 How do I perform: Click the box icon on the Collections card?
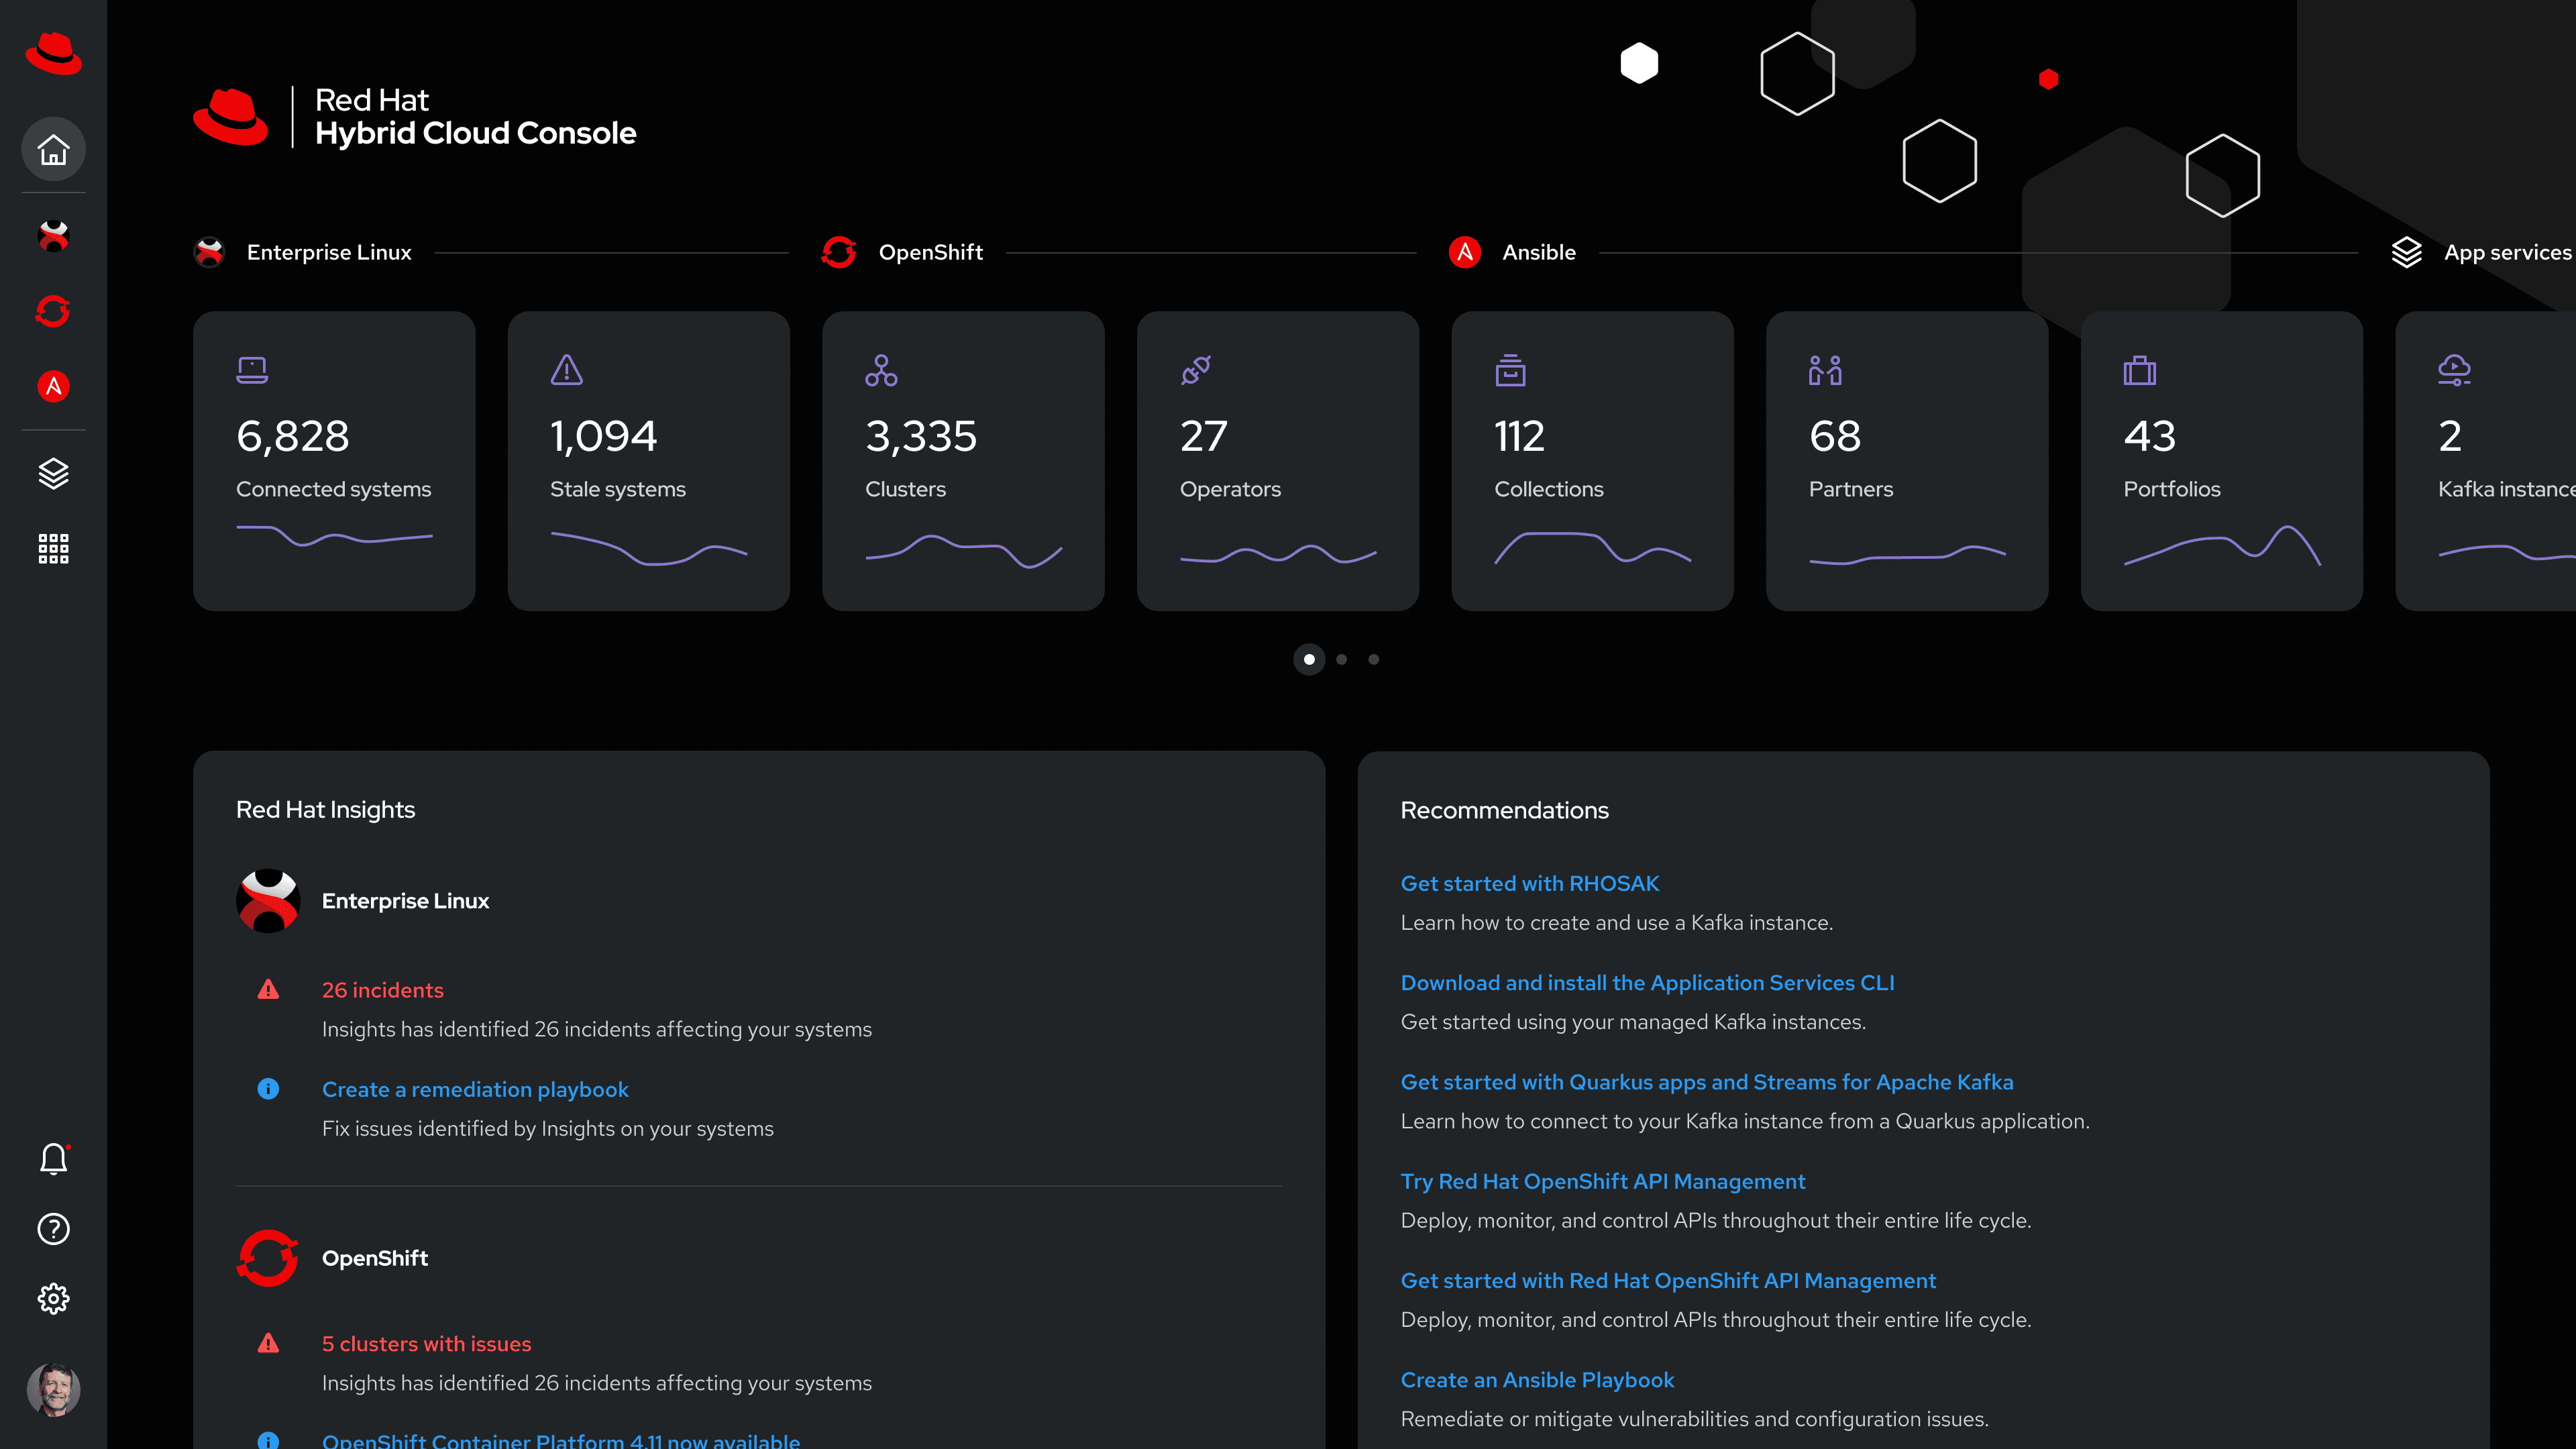(x=1510, y=370)
